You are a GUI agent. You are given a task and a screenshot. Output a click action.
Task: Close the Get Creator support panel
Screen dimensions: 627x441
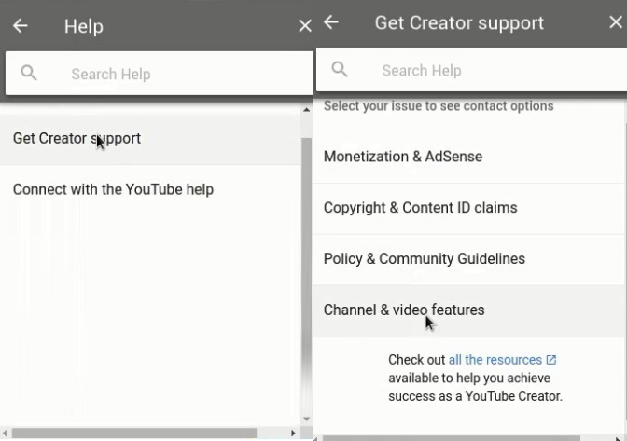click(x=616, y=22)
